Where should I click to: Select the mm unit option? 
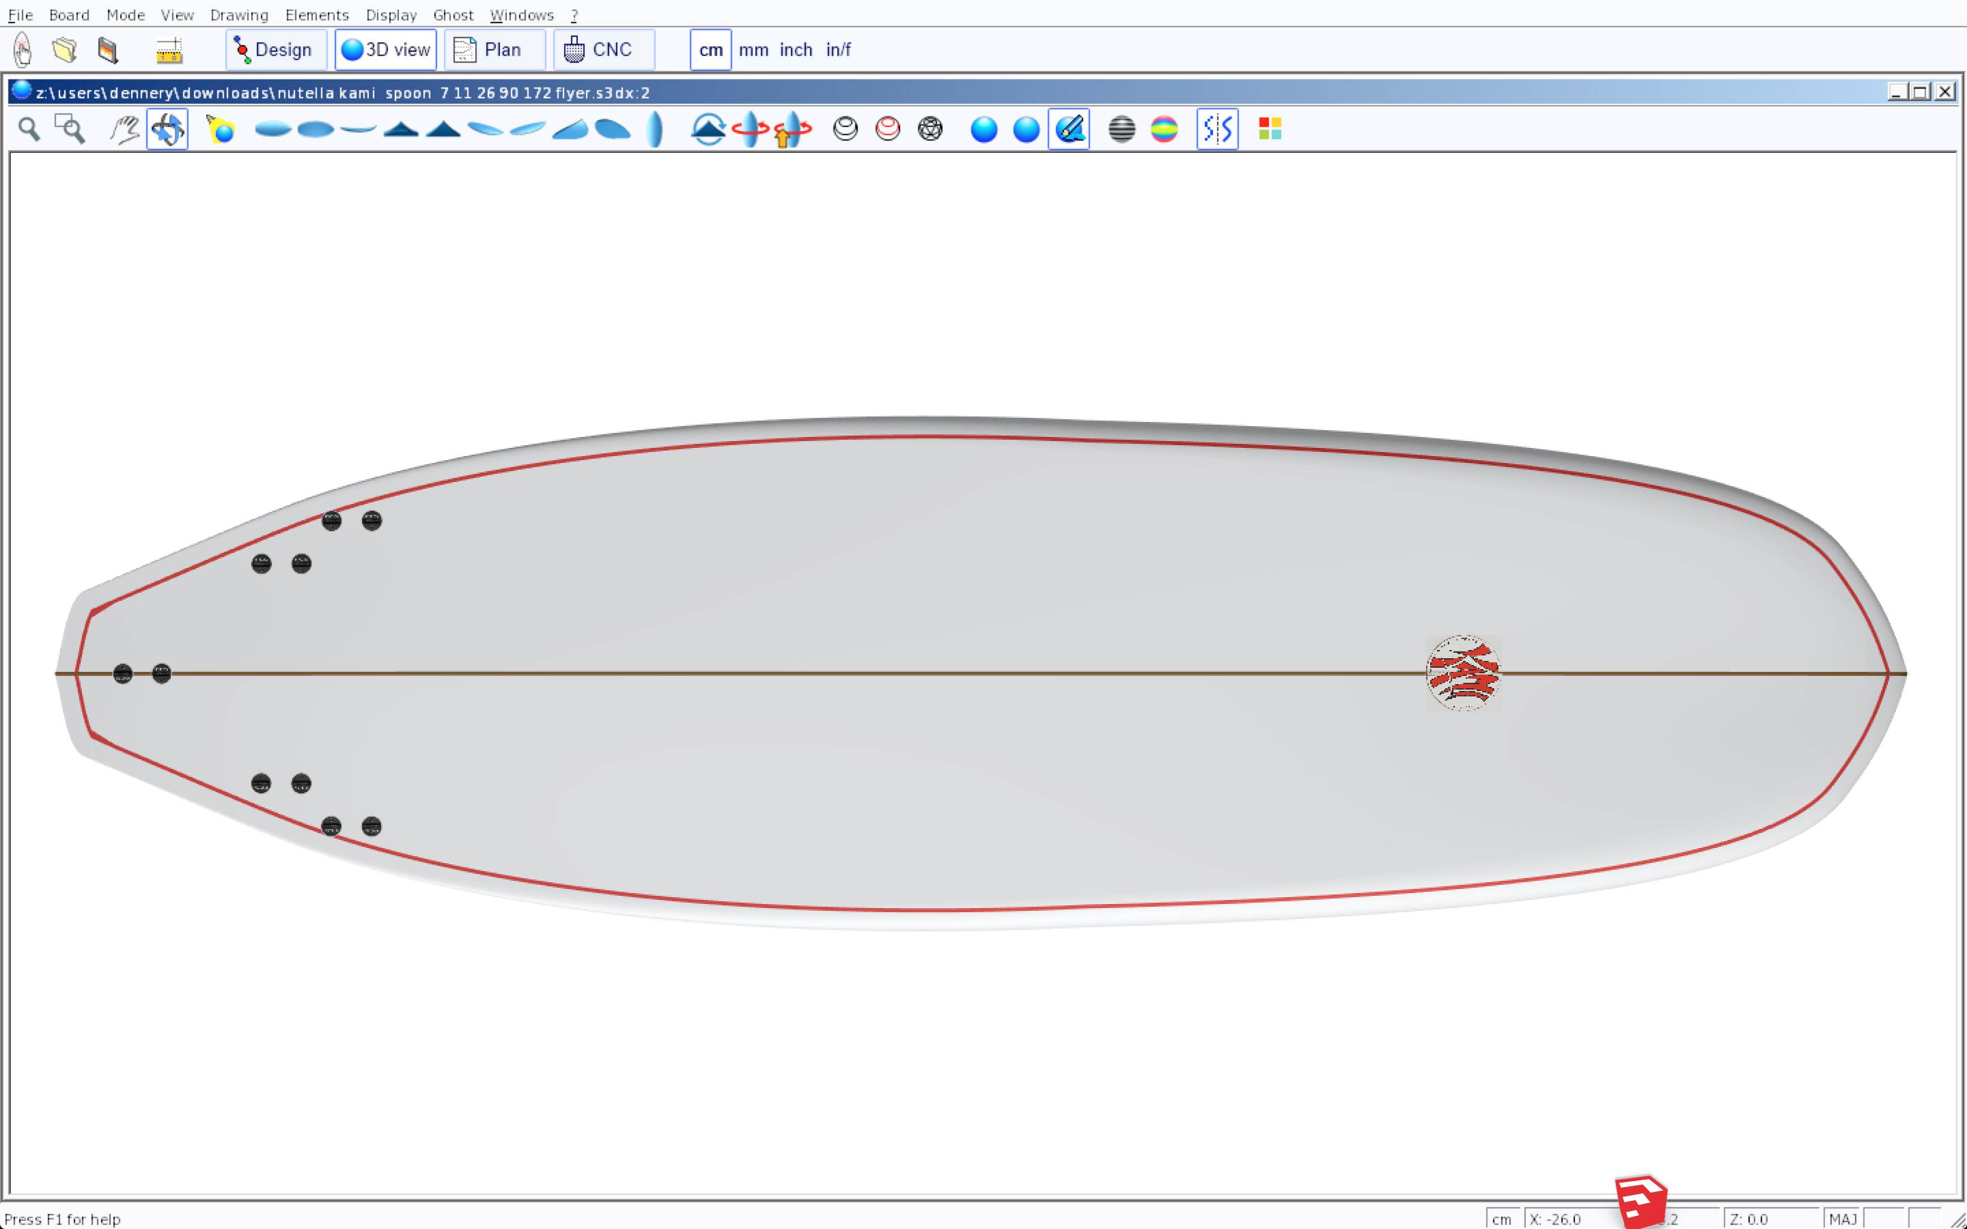753,50
